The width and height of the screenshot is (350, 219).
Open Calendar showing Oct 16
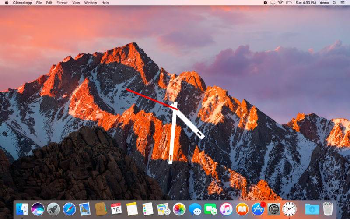[116, 209]
